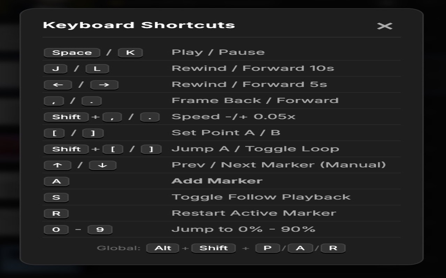The width and height of the screenshot is (446, 278).
Task: Click the Shift badge in Speed row
Action: (x=66, y=117)
